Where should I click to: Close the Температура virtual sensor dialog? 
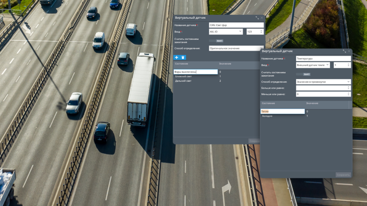(x=349, y=51)
